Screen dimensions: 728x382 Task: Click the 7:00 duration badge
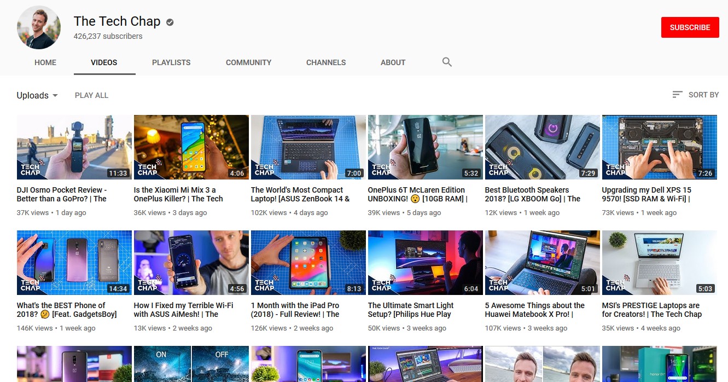coord(354,173)
